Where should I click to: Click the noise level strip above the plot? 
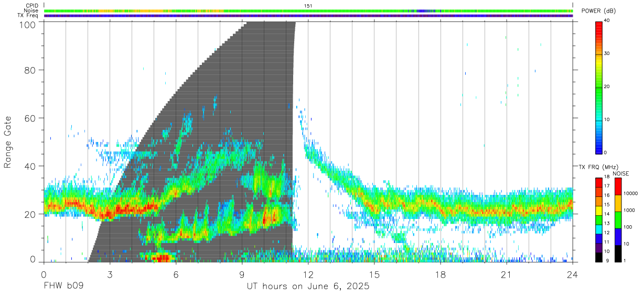(x=308, y=10)
